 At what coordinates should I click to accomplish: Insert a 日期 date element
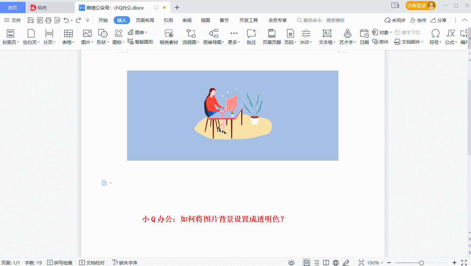click(364, 37)
